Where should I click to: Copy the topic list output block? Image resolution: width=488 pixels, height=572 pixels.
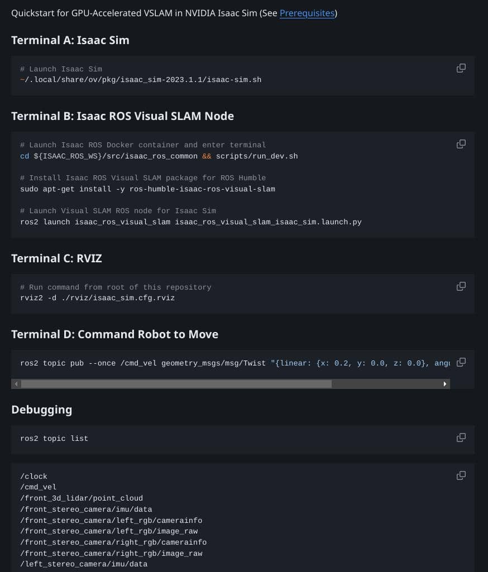point(461,475)
